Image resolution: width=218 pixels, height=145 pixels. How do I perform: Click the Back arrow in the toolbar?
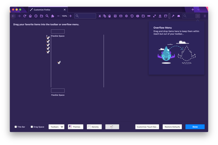(x=13, y=16)
